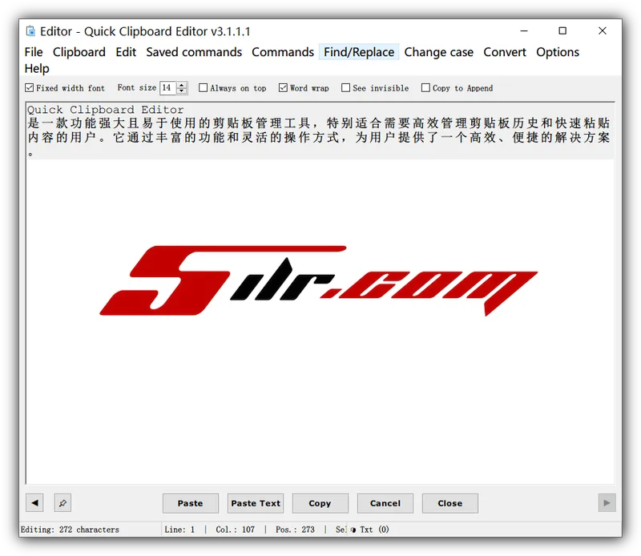Open the Find/Replace menu

[x=359, y=52]
